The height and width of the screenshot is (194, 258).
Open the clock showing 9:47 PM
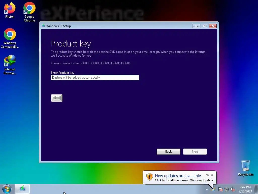(x=245, y=189)
